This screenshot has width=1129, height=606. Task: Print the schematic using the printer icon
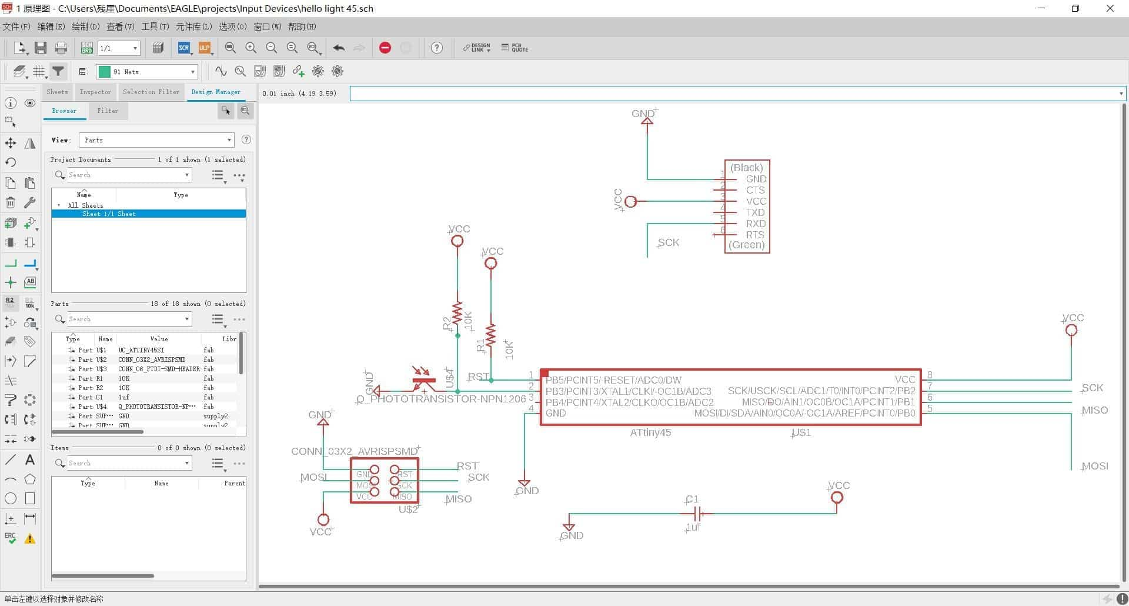click(61, 48)
